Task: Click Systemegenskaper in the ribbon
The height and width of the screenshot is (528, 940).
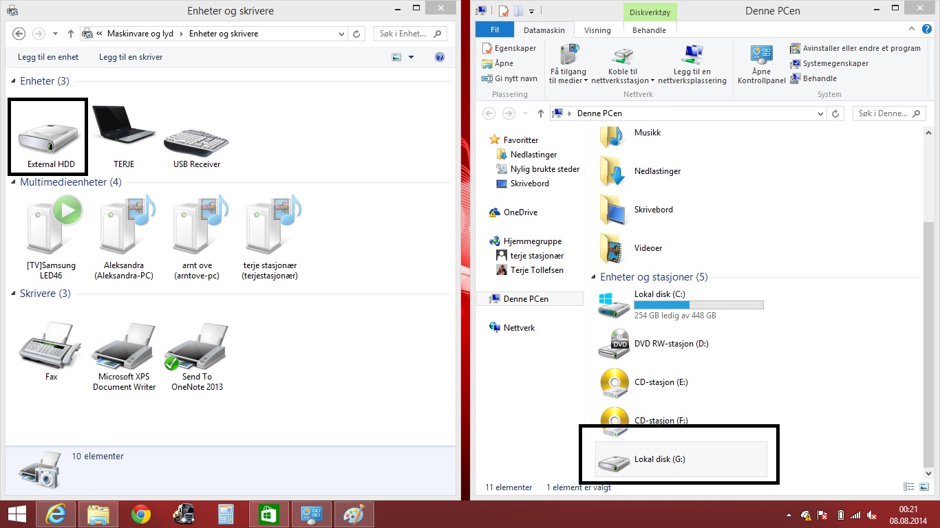Action: [x=829, y=63]
